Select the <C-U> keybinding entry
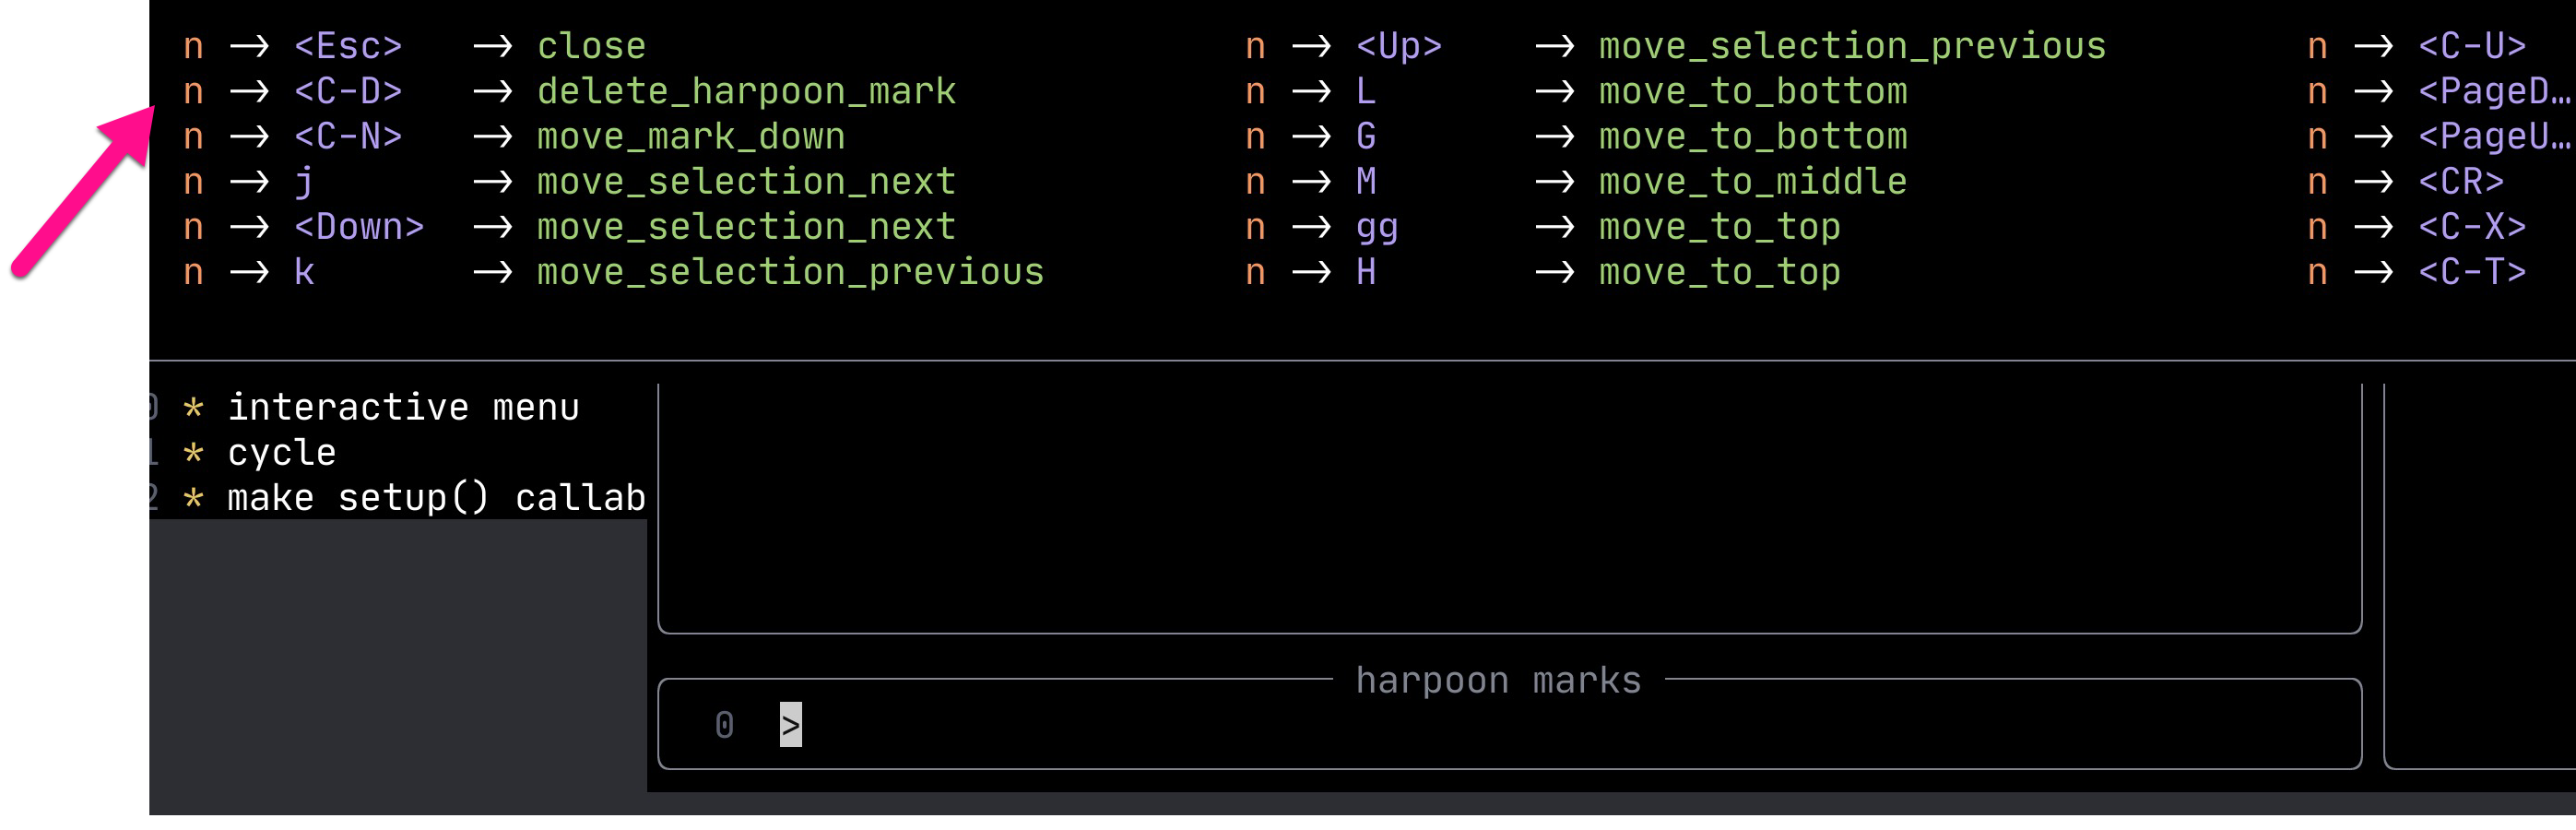Screen dimensions: 2576x830 (x=2472, y=45)
